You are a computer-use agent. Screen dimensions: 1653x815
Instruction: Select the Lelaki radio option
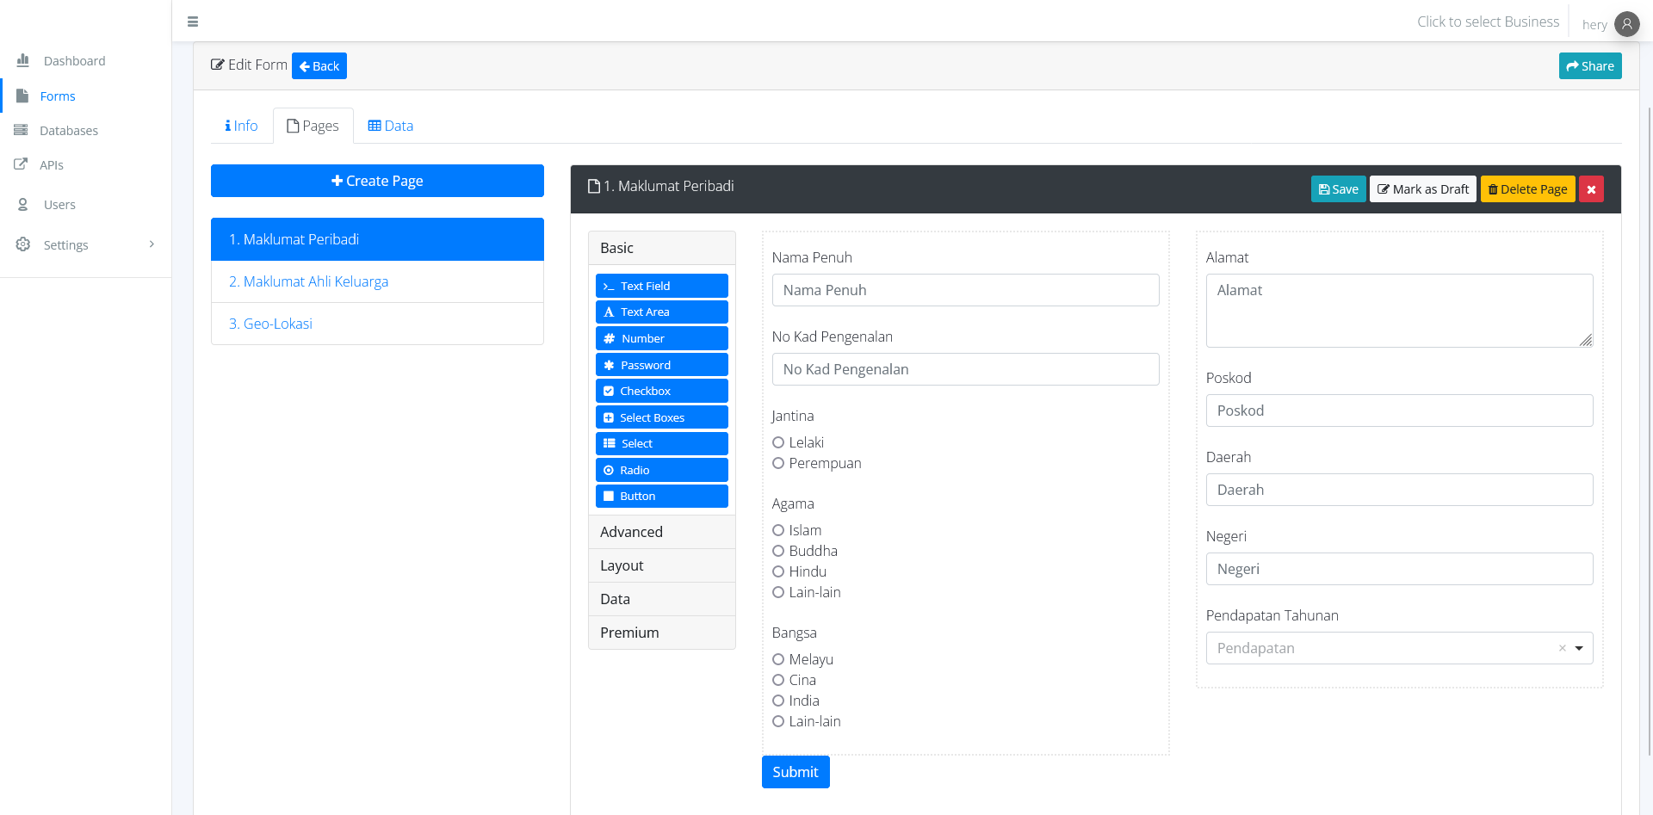[778, 442]
